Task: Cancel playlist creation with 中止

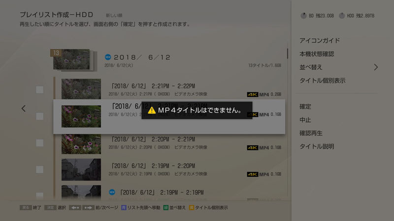Action: pyautogui.click(x=305, y=120)
